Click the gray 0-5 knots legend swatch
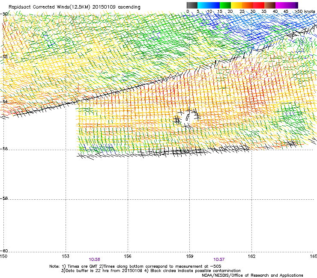The height and width of the screenshot is (278, 317). [x=192, y=5]
